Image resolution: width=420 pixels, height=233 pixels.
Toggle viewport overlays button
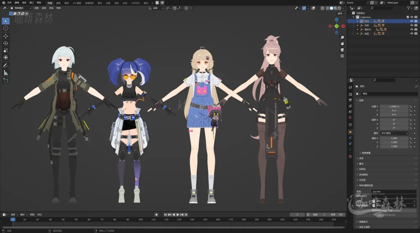click(313, 8)
